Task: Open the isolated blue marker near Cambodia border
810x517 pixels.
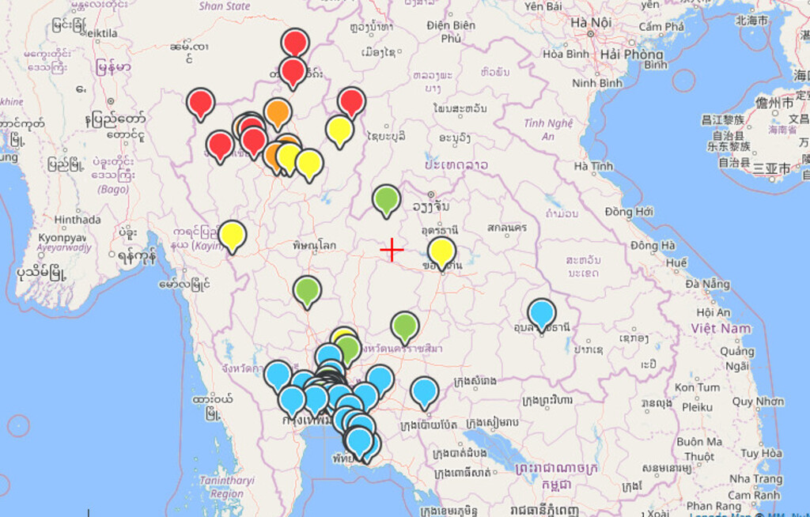Action: (425, 392)
